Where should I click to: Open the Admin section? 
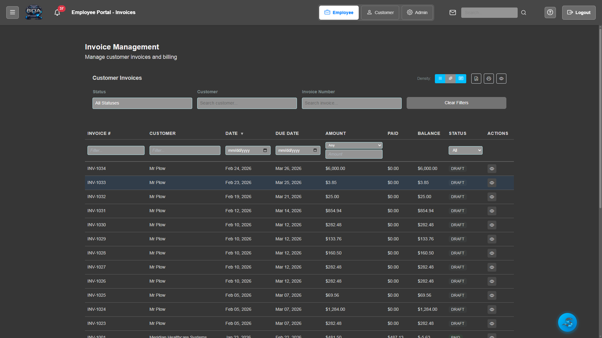(x=417, y=13)
